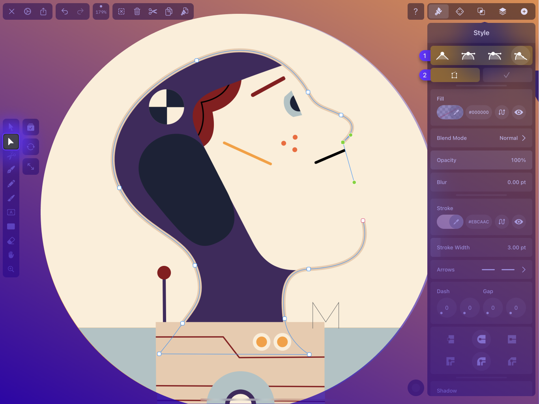Select the Rectangle shape tool
The image size is (539, 404).
tap(11, 226)
